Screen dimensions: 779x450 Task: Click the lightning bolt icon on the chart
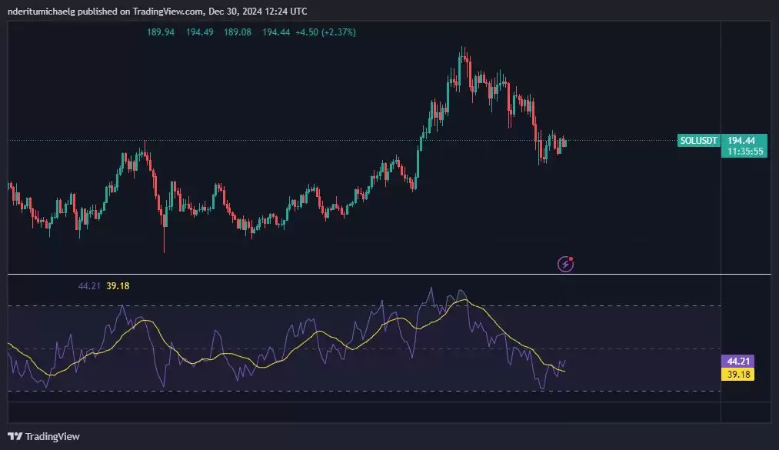pyautogui.click(x=564, y=264)
